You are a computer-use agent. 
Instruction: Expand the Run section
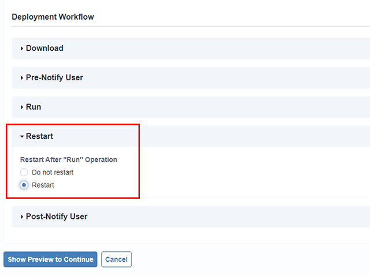pyautogui.click(x=34, y=107)
